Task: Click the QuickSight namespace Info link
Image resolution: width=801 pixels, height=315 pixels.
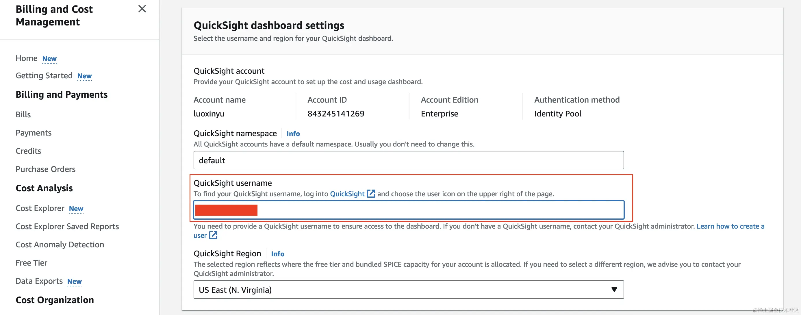Action: [x=293, y=134]
